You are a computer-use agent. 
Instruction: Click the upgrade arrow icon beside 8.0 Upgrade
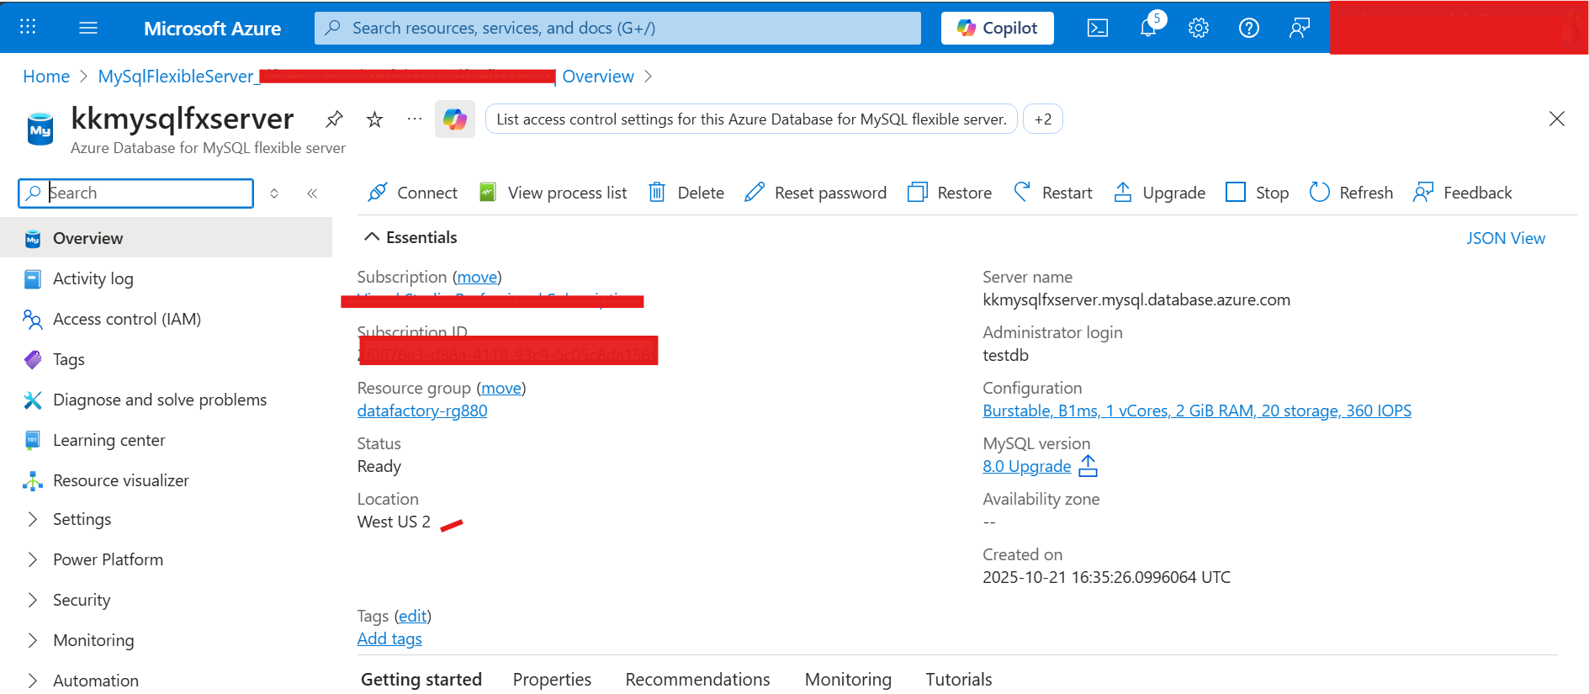(x=1088, y=466)
